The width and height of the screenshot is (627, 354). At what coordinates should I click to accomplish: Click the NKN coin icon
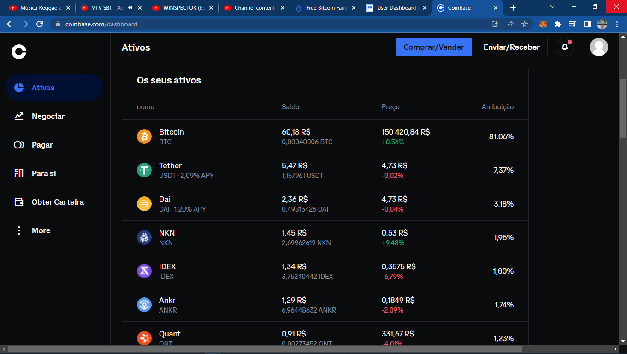(144, 237)
